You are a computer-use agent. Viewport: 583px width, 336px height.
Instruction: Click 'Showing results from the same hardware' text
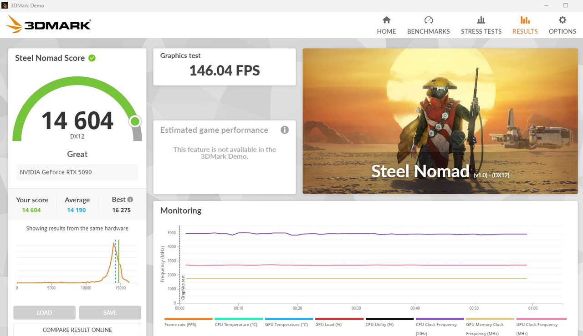[x=77, y=228]
